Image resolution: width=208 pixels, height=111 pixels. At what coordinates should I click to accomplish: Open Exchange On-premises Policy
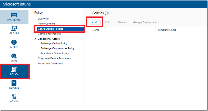click(x=57, y=48)
